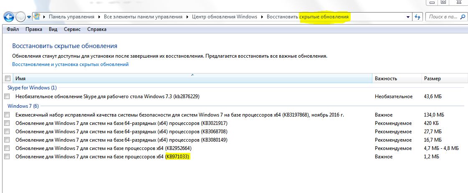This screenshot has height=193, width=468.
Task: Check the KB3021917 update checkbox
Action: point(7,123)
